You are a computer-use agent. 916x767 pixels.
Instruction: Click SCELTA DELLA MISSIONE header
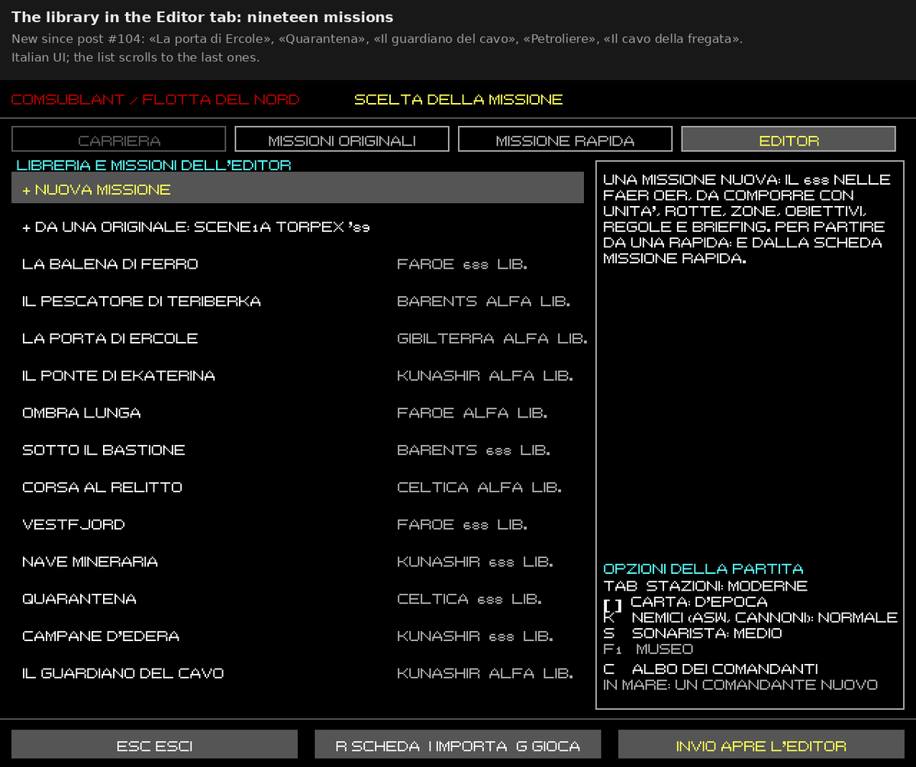459,99
